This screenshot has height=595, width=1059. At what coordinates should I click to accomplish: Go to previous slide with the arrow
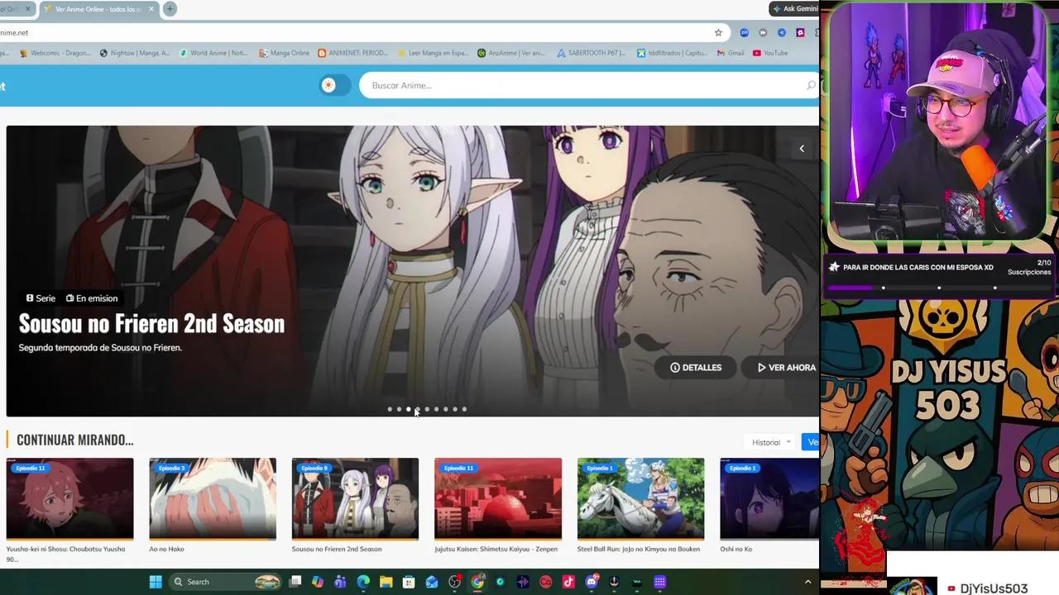pyautogui.click(x=802, y=149)
